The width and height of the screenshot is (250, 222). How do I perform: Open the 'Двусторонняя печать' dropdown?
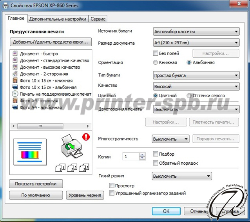point(196,109)
